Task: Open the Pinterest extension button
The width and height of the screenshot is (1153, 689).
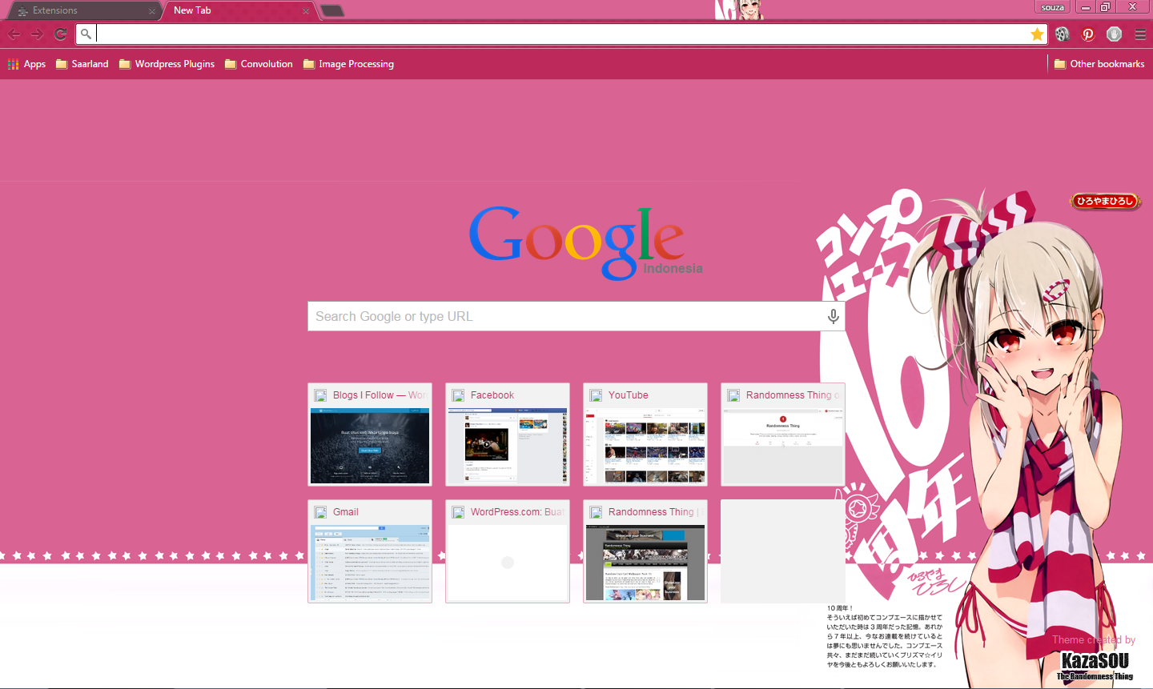Action: coord(1088,34)
